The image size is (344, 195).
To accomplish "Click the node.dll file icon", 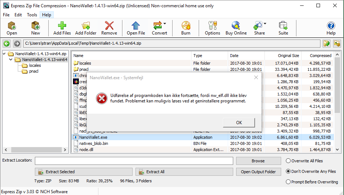I will (76, 149).
